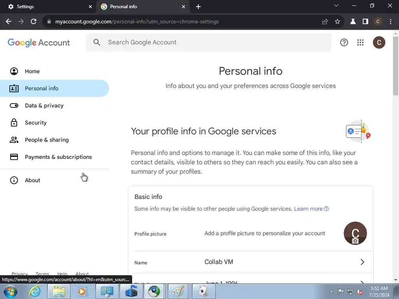399x299 pixels.
Task: Click in Search Google Account field
Action: click(208, 42)
